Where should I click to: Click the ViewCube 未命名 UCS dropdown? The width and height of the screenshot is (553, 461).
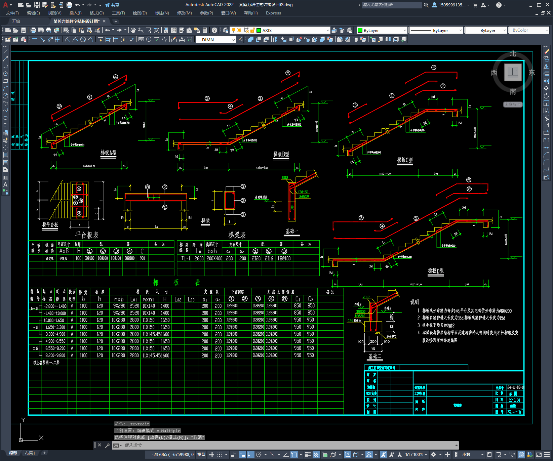[x=513, y=104]
